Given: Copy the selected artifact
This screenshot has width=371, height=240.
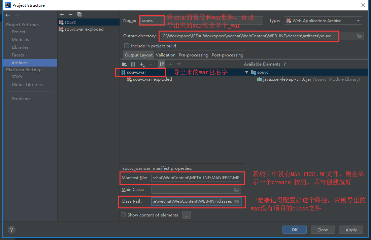Looking at the screenshot, I should click(79, 14).
